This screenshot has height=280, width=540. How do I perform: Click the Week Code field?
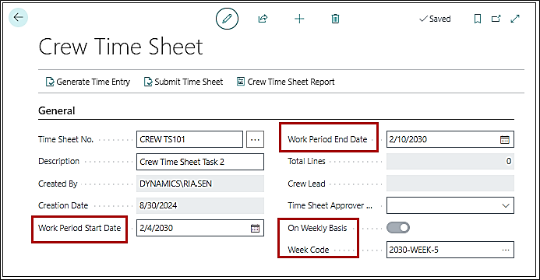click(x=450, y=250)
